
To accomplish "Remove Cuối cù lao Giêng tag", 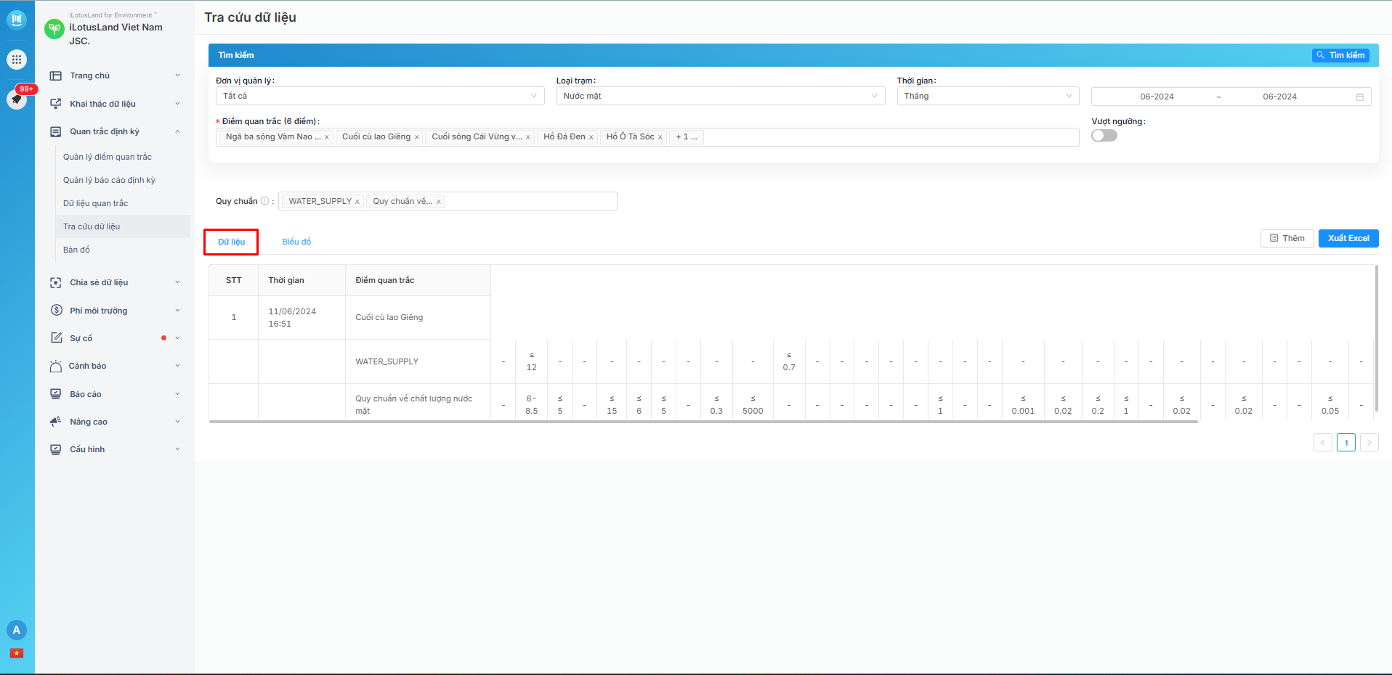I will [x=417, y=137].
